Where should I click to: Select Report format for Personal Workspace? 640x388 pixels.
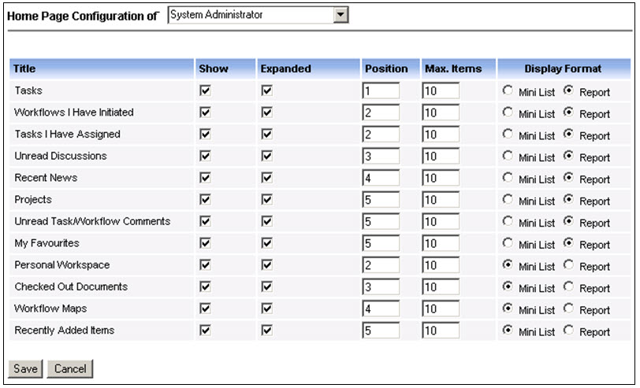point(568,264)
